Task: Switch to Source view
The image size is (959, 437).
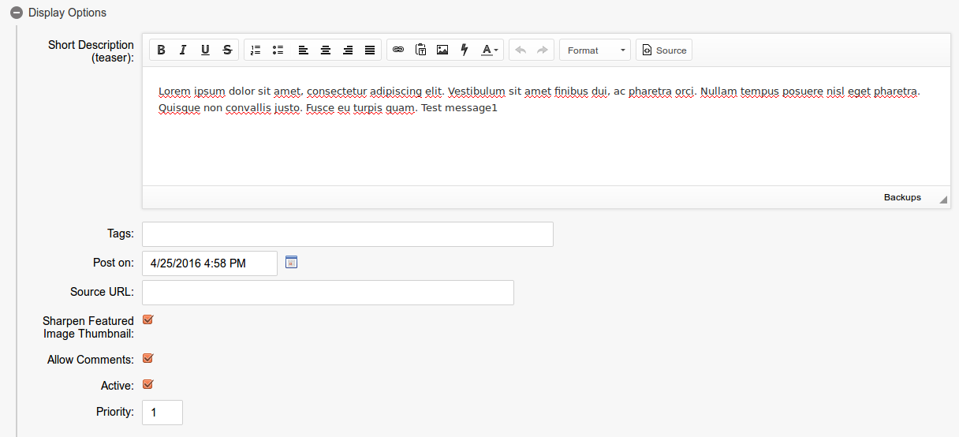Action: [x=664, y=50]
